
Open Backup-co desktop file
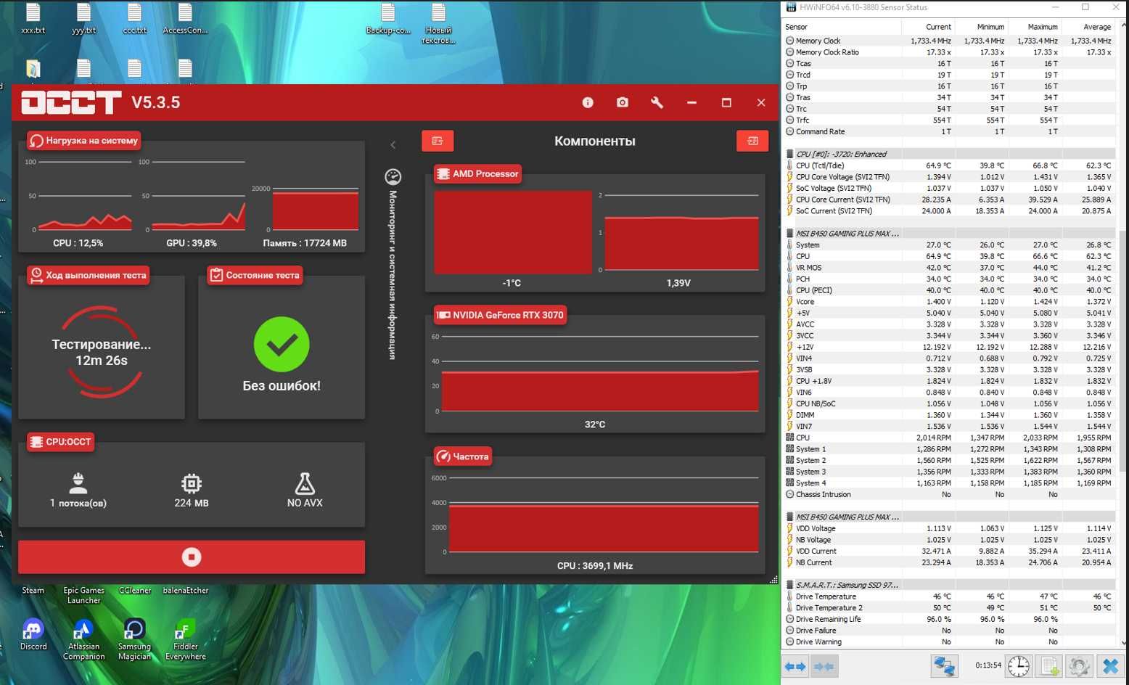click(388, 20)
